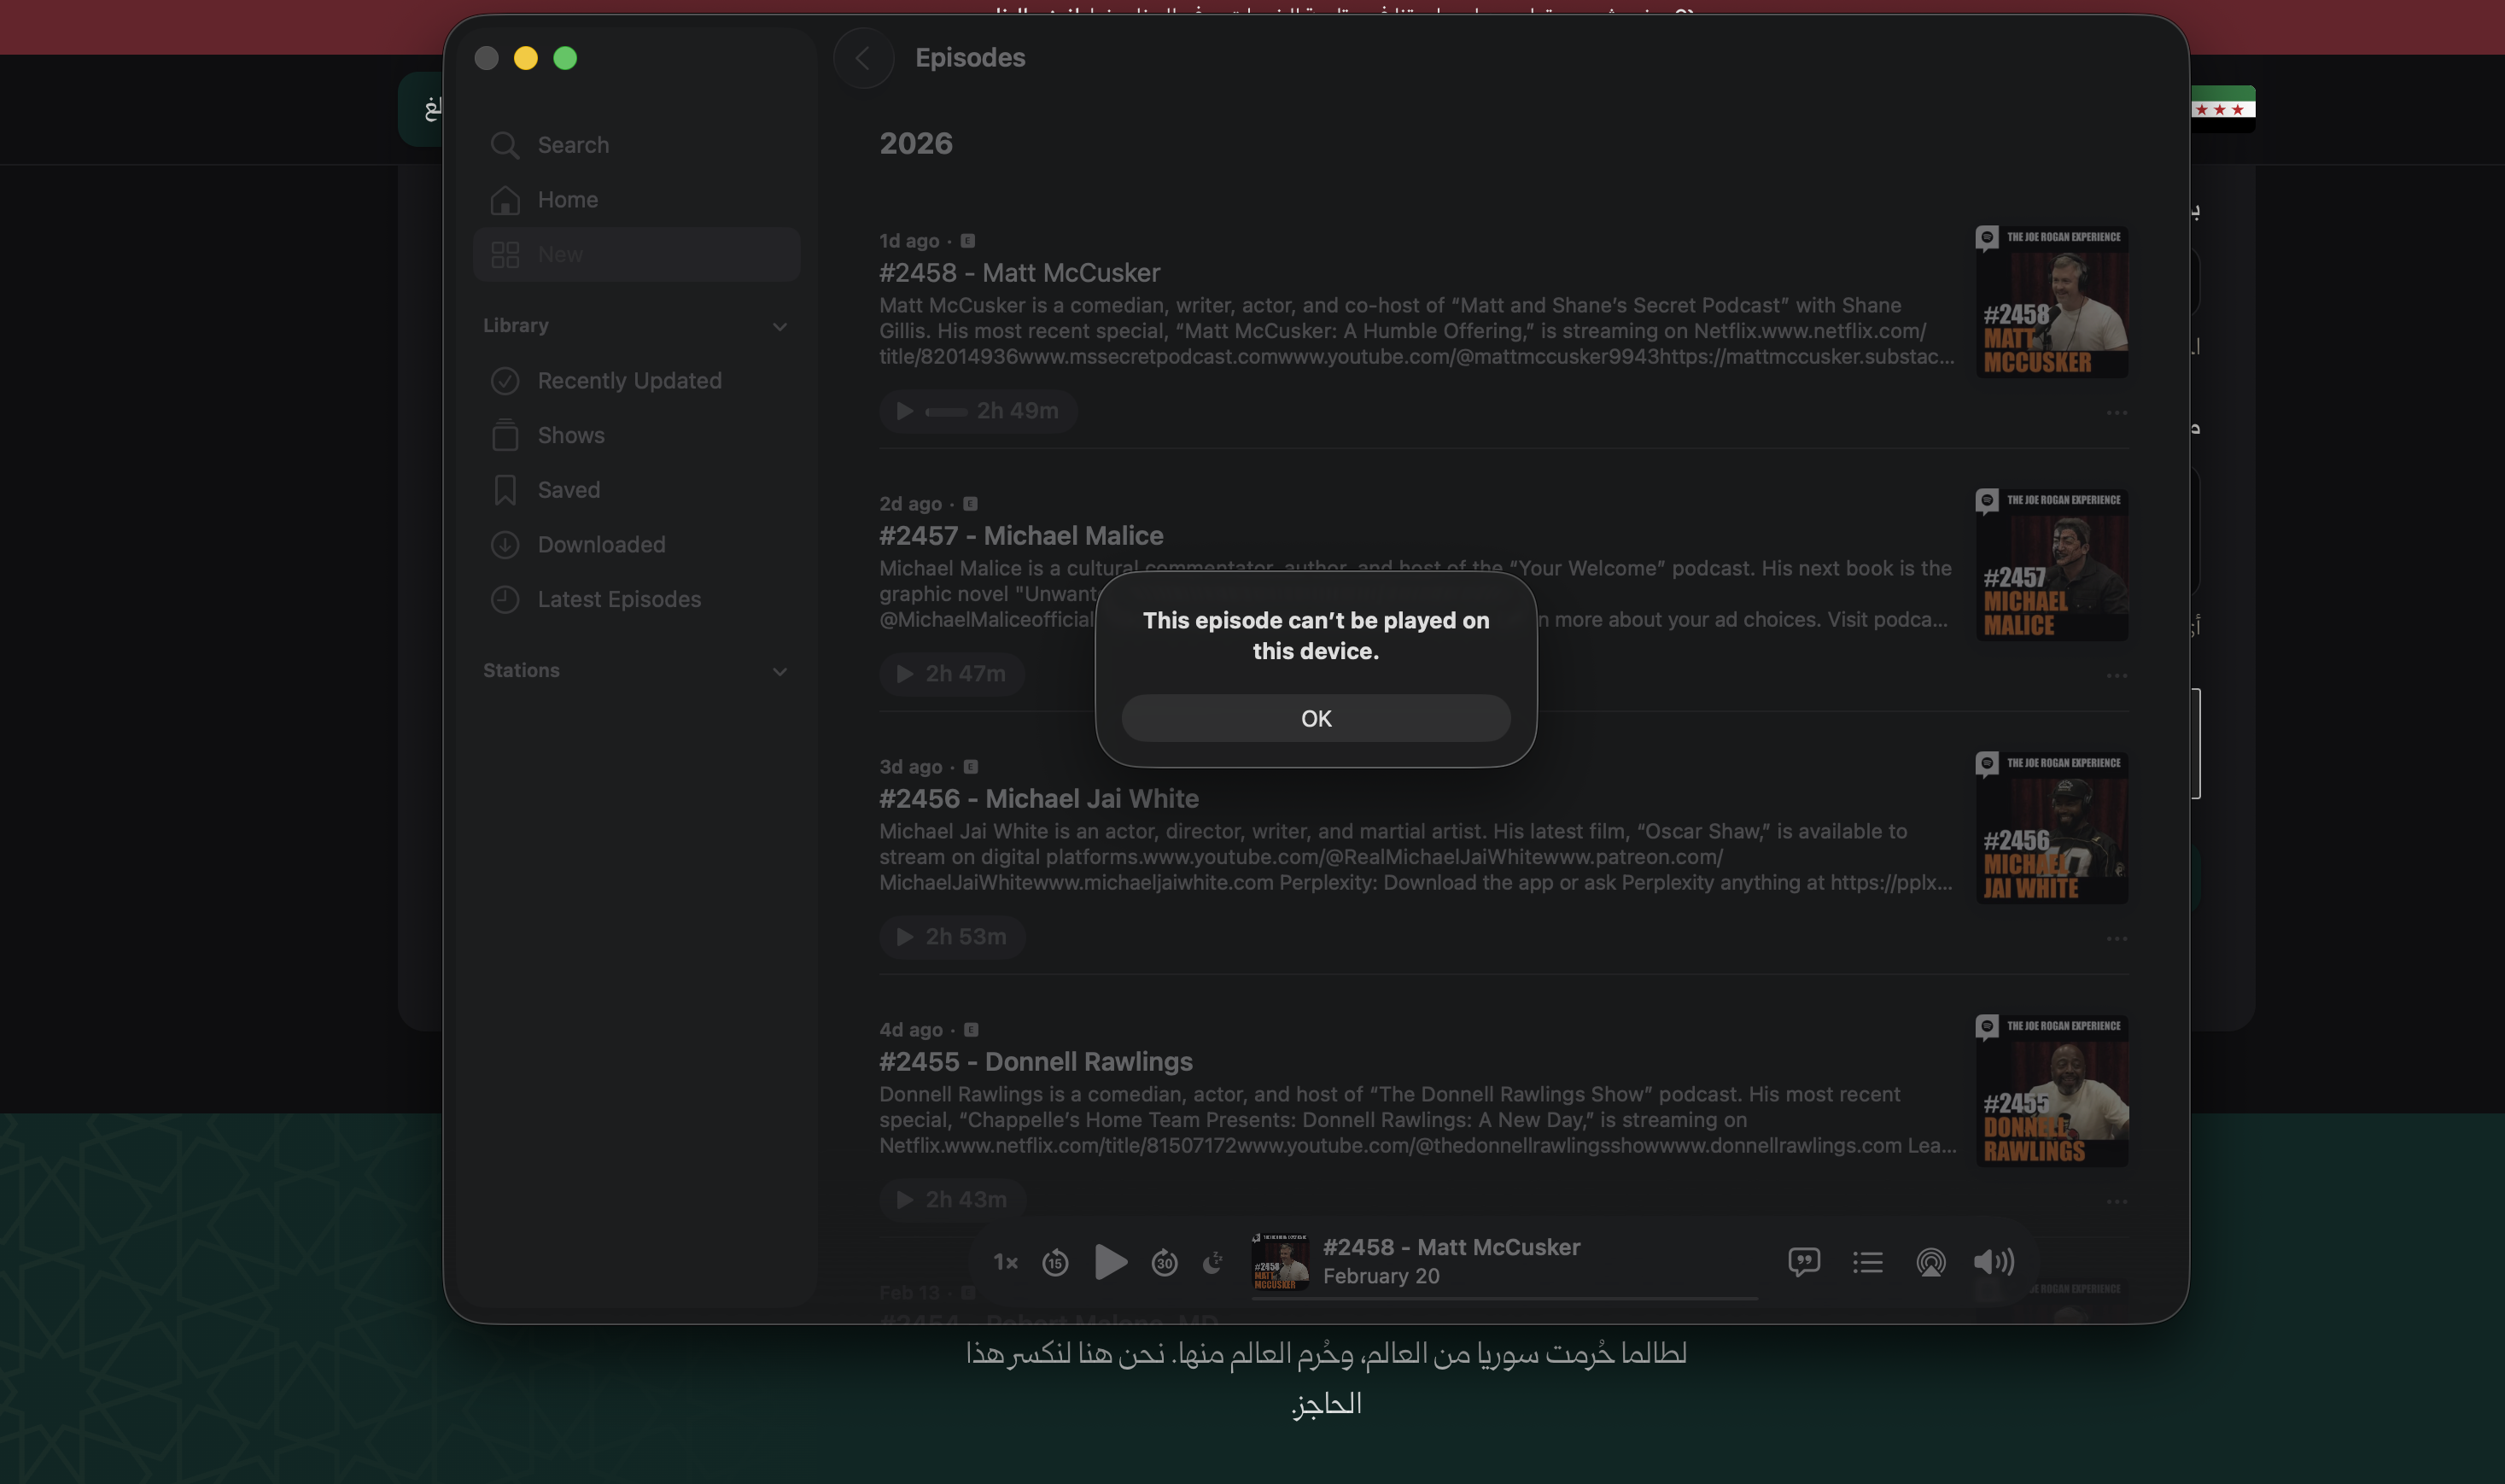Click the now-playing progress bar
The image size is (2505, 1484).
coord(1504,1298)
